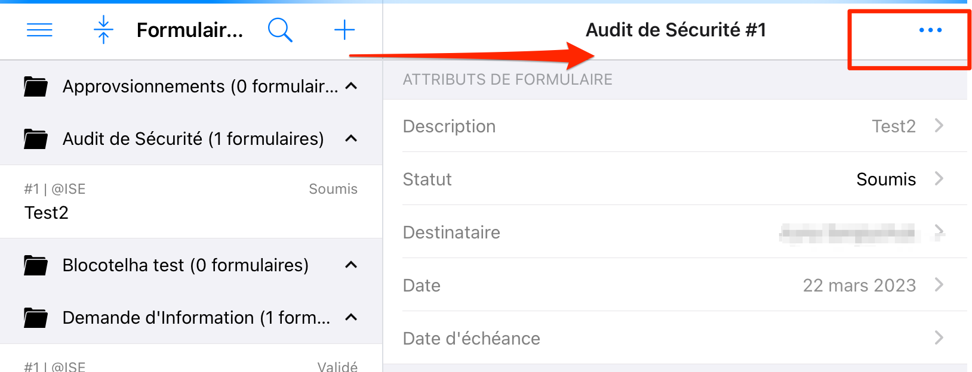The height and width of the screenshot is (372, 972).
Task: Click the Formulair... panel title
Action: coord(190,30)
